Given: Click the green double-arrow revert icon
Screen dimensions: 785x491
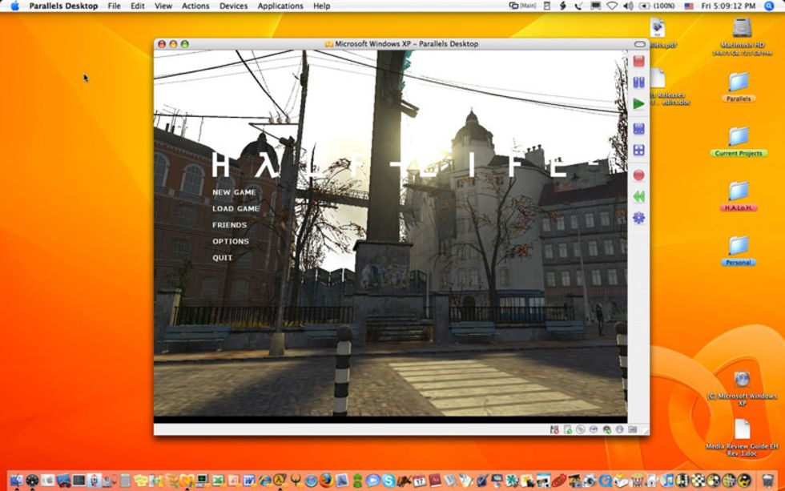Looking at the screenshot, I should (x=638, y=196).
